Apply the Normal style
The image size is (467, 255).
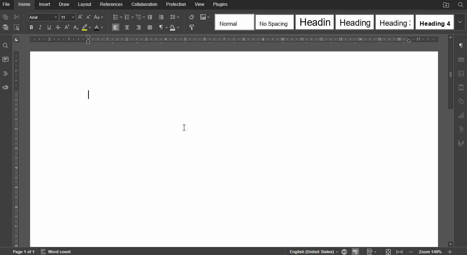[235, 22]
